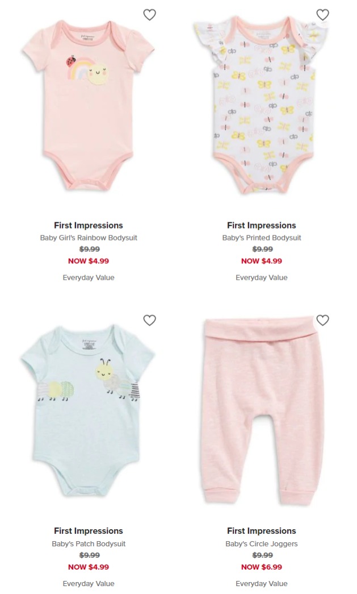This screenshot has height=594, width=357.
Task: Favorite the Rainbow Bodysuit with heart icon
Action: [x=149, y=15]
